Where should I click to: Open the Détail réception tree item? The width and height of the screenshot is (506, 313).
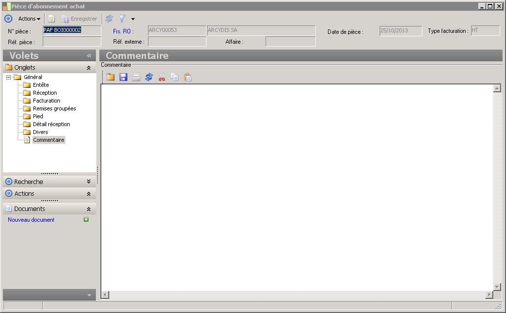coord(51,124)
